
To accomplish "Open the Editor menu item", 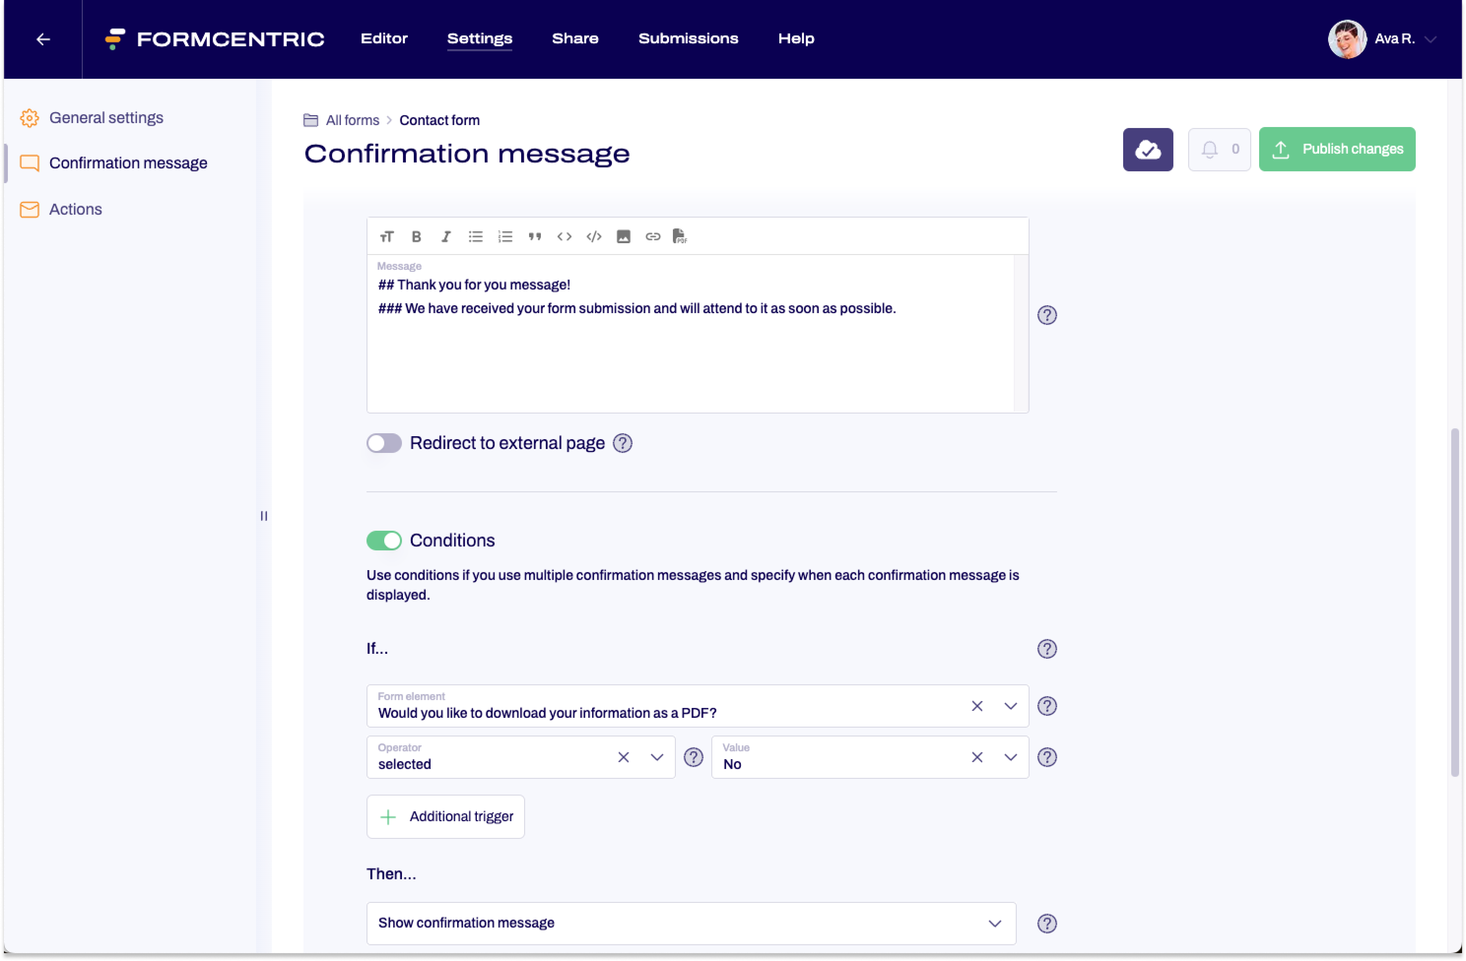I will click(x=384, y=38).
